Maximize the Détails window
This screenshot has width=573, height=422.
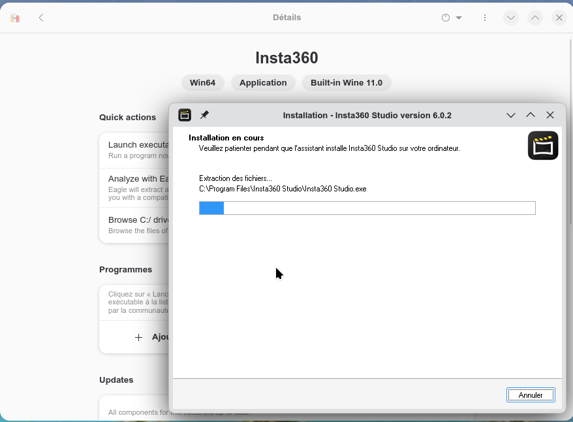coord(535,18)
